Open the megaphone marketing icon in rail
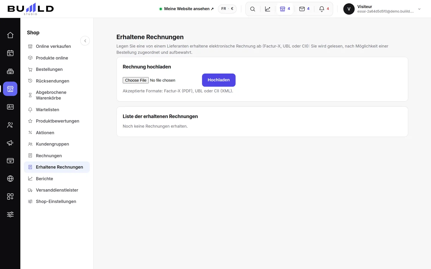The height and width of the screenshot is (269, 431). pyautogui.click(x=10, y=143)
